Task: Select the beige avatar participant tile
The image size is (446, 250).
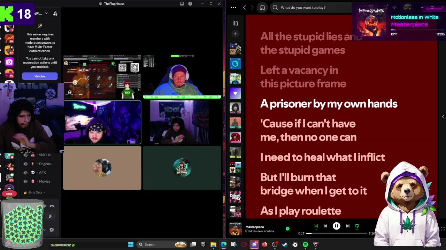Action: (x=102, y=168)
